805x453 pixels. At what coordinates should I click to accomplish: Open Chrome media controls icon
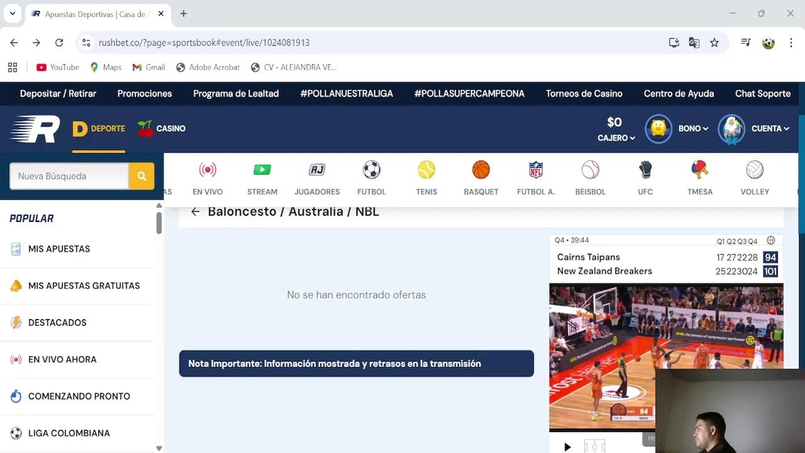coord(746,43)
